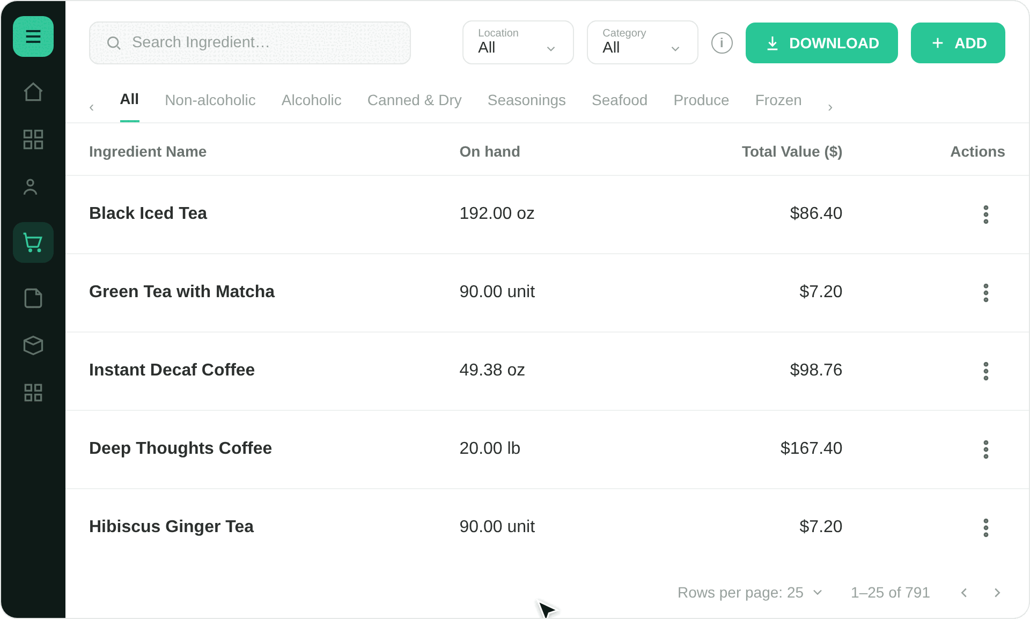Switch to the Seafood tab
Viewport: 1030px width, 619px height.
(620, 100)
